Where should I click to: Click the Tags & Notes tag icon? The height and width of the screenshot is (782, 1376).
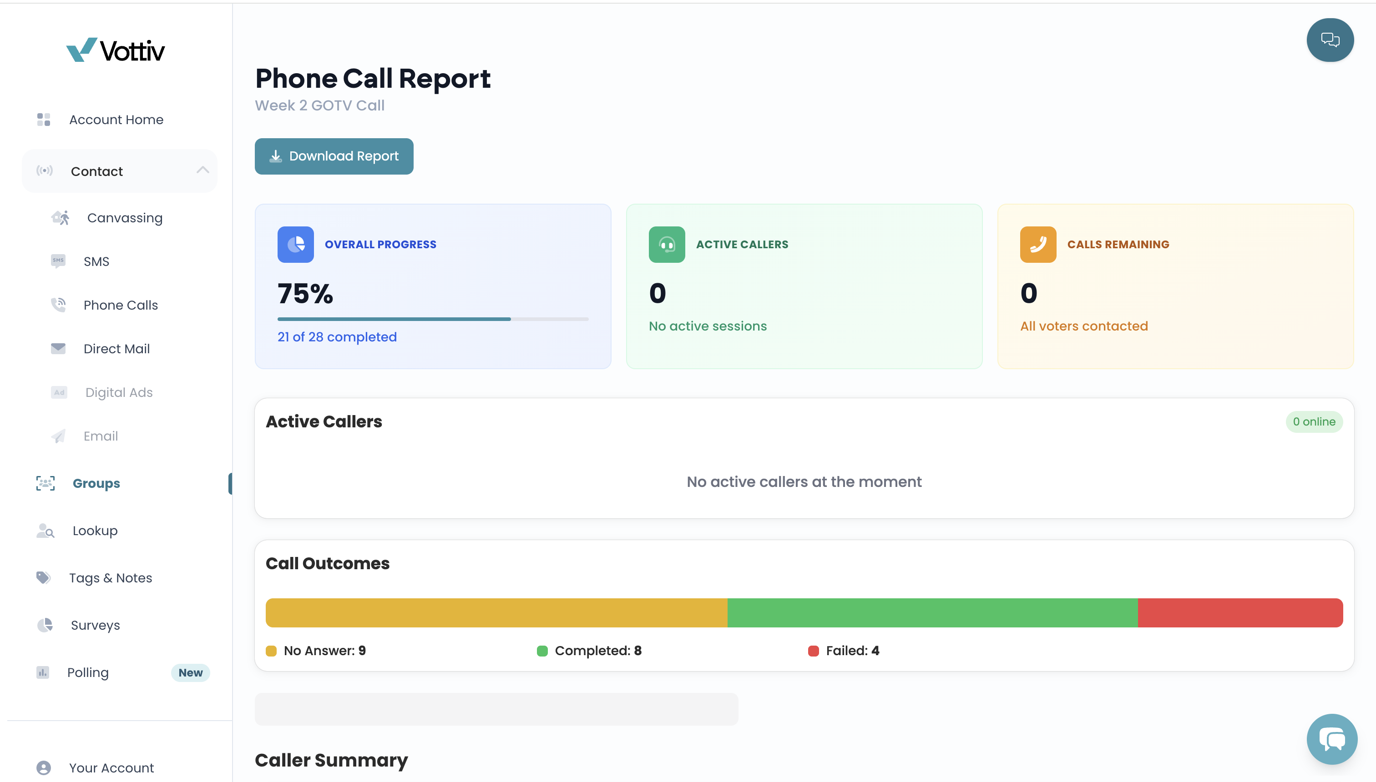[44, 577]
